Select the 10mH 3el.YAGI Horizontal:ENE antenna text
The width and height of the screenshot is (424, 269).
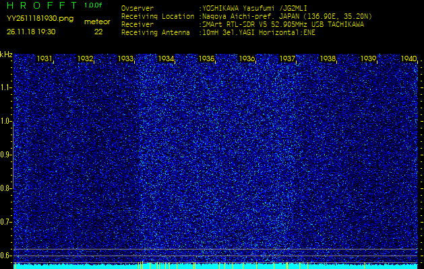click(x=259, y=33)
